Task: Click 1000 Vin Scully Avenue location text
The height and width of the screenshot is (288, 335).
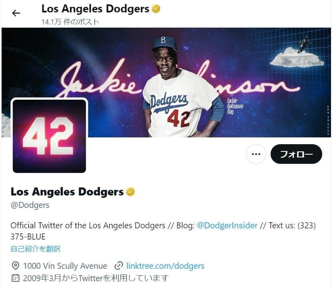Action: click(x=65, y=266)
